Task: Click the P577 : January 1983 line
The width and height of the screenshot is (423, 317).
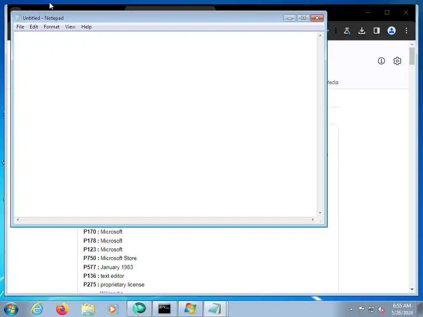Action: [108, 267]
